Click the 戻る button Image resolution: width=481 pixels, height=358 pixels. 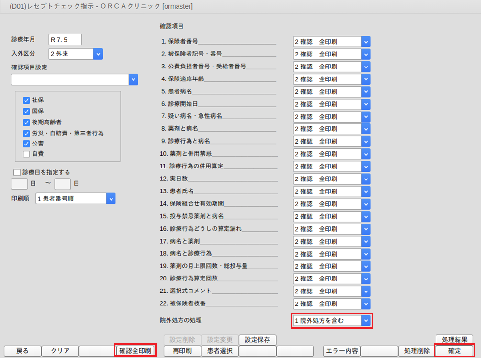pos(22,351)
